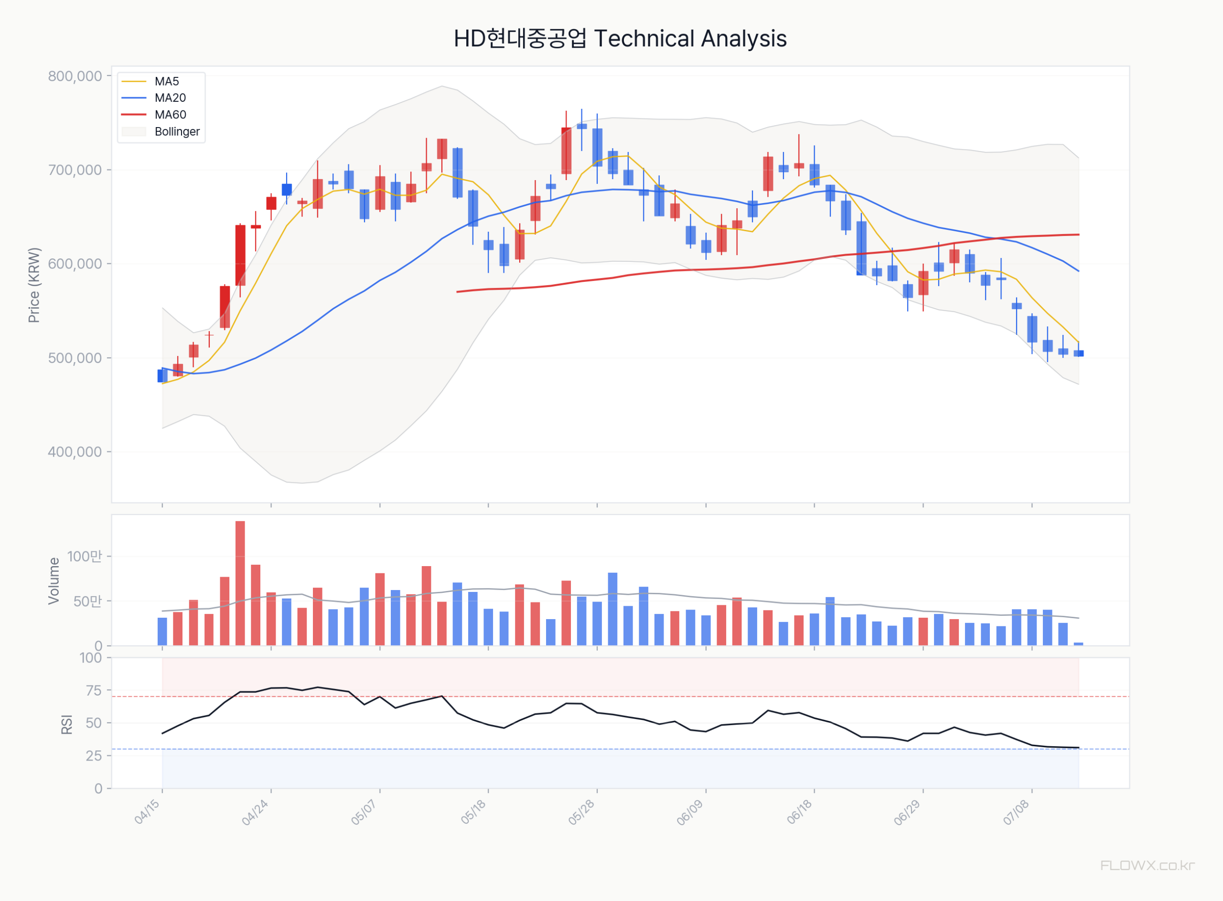
Task: Select the MA60 legend label
Action: click(x=170, y=115)
